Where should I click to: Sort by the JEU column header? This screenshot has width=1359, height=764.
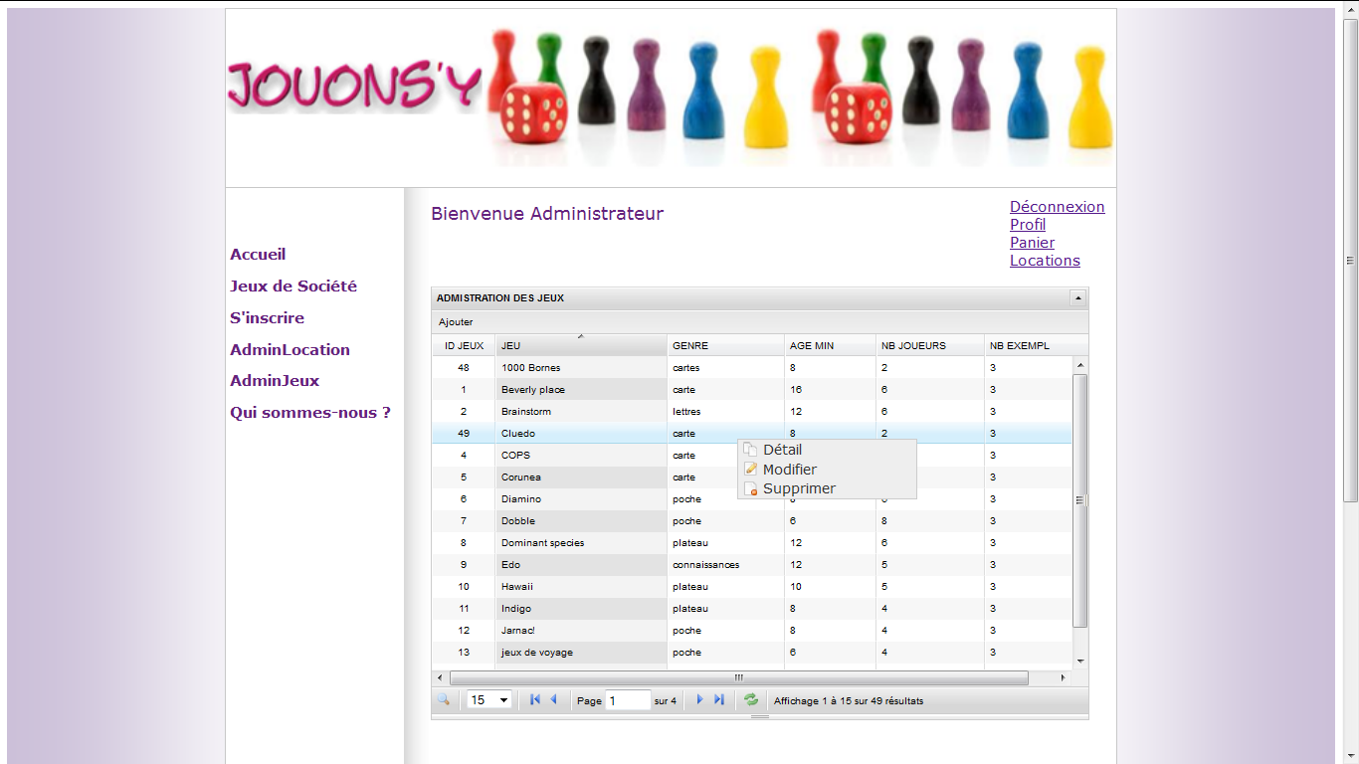pos(581,346)
